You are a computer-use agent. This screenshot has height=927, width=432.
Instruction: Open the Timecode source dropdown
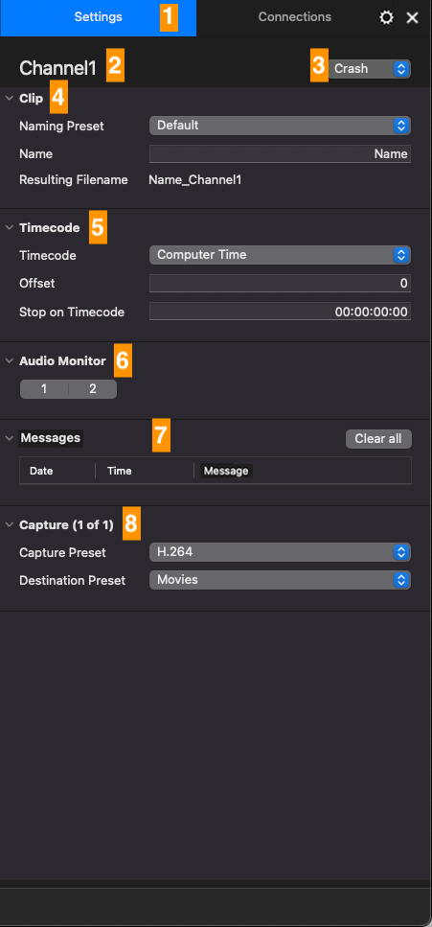[x=280, y=255]
